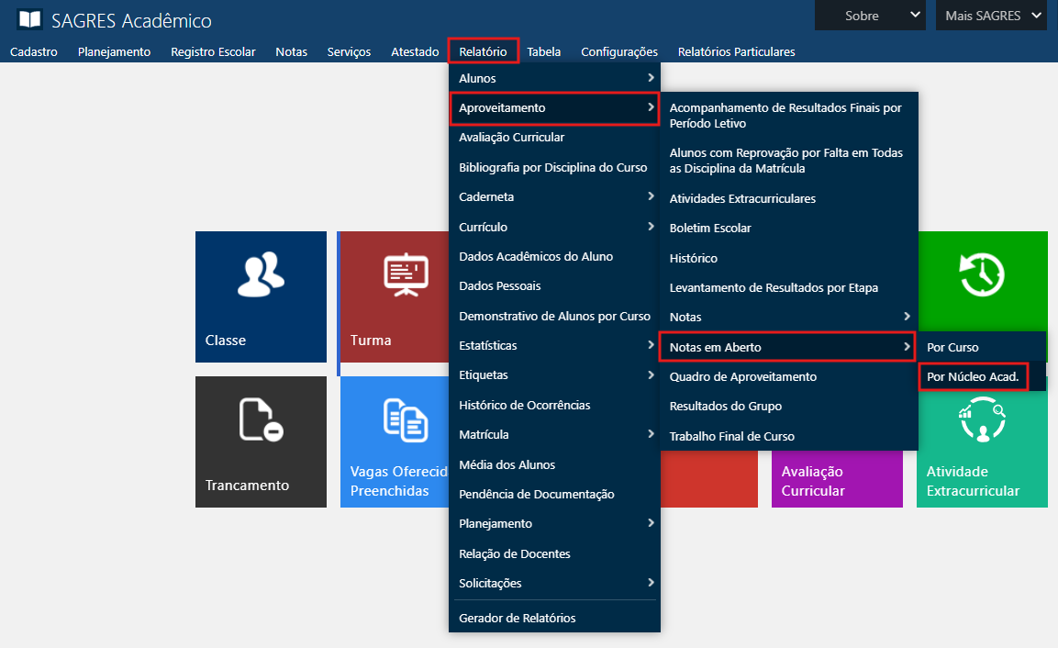
Task: Click the SAGRES Acadêmico book logo icon
Action: 30,20
